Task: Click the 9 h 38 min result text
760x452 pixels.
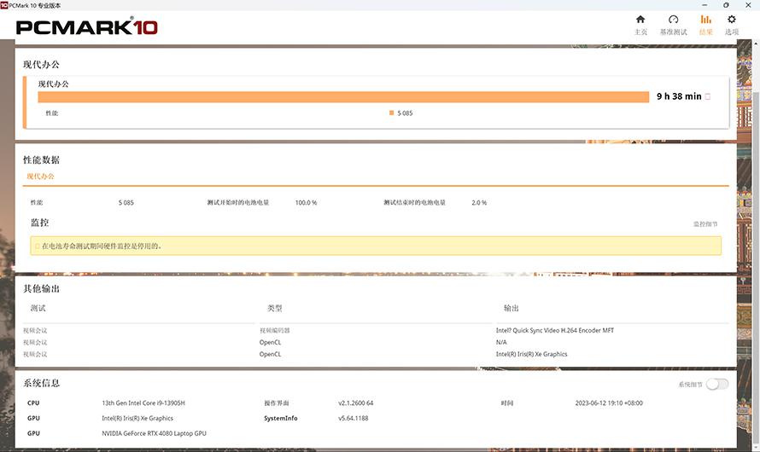Action: pyautogui.click(x=679, y=96)
